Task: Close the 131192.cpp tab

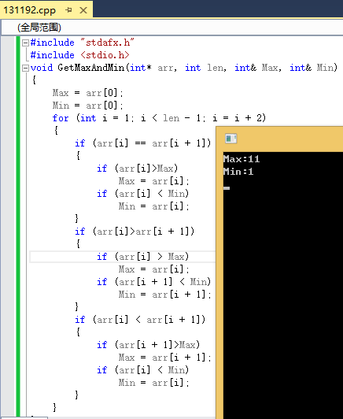Action: (x=83, y=10)
